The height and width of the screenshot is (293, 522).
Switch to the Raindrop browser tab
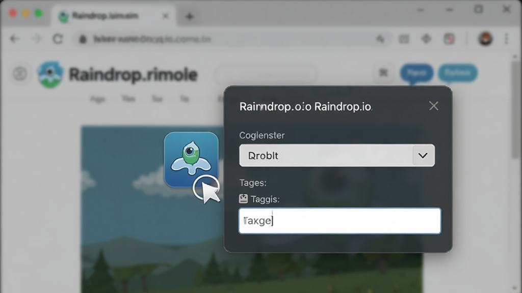click(114, 16)
